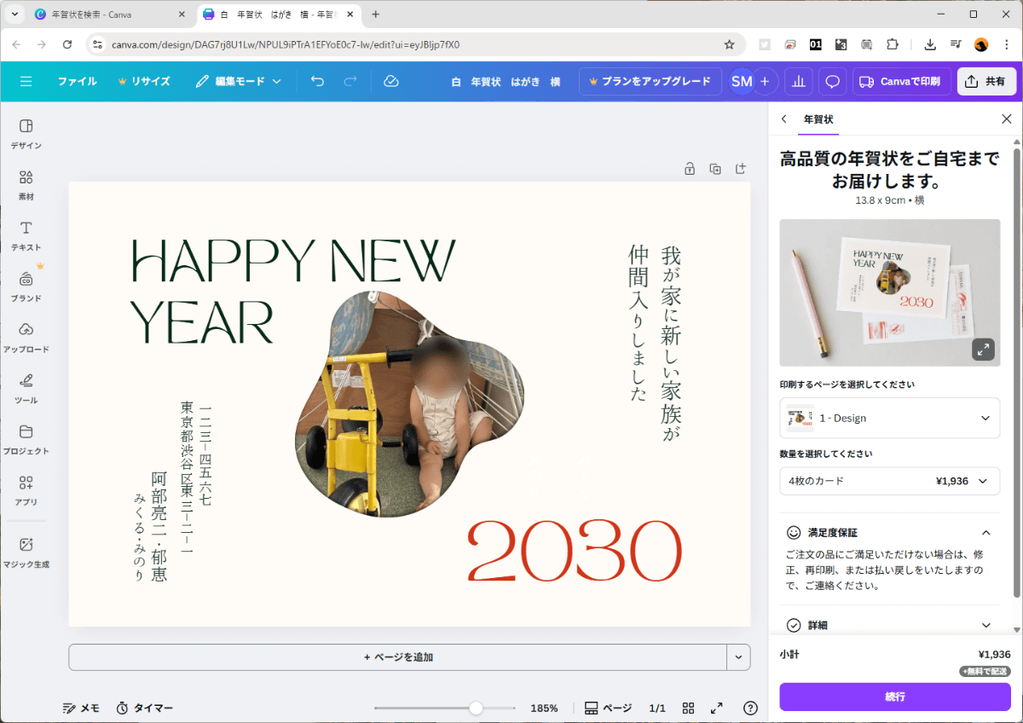1023x723 pixels.
Task: Click the 続行 continue button
Action: (895, 697)
